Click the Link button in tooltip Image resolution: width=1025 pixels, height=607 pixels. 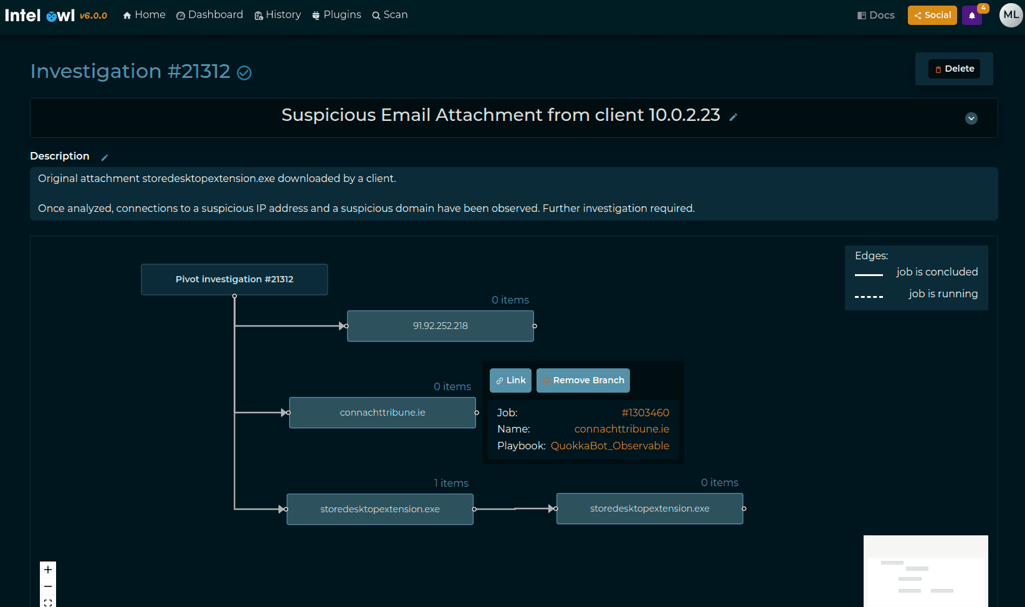tap(510, 380)
